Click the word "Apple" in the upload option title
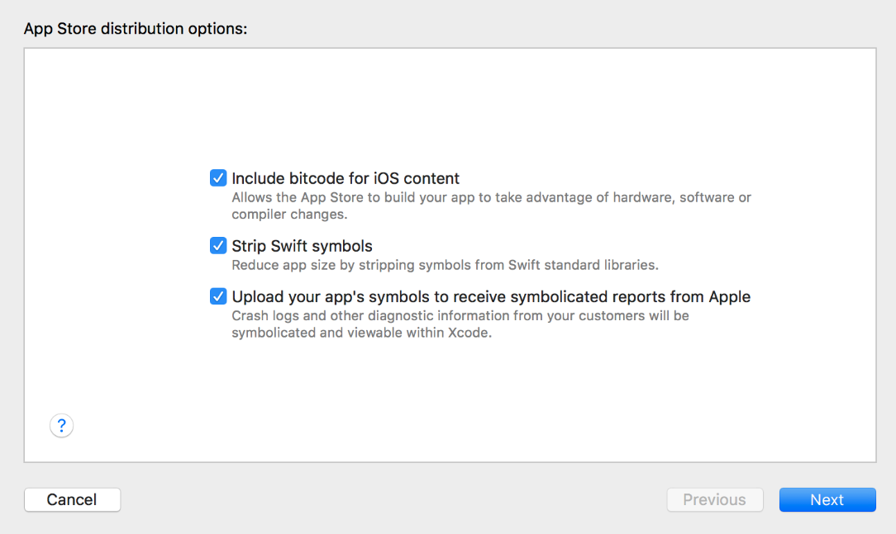 tap(728, 296)
